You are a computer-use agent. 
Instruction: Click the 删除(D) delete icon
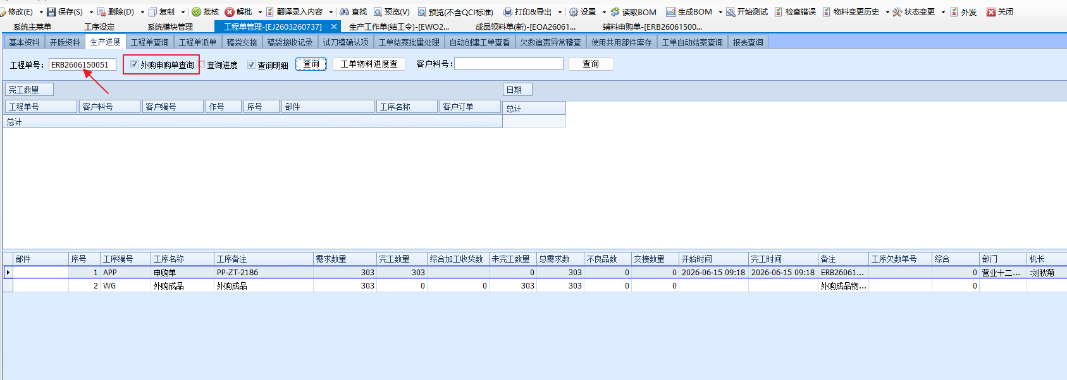coord(101,12)
